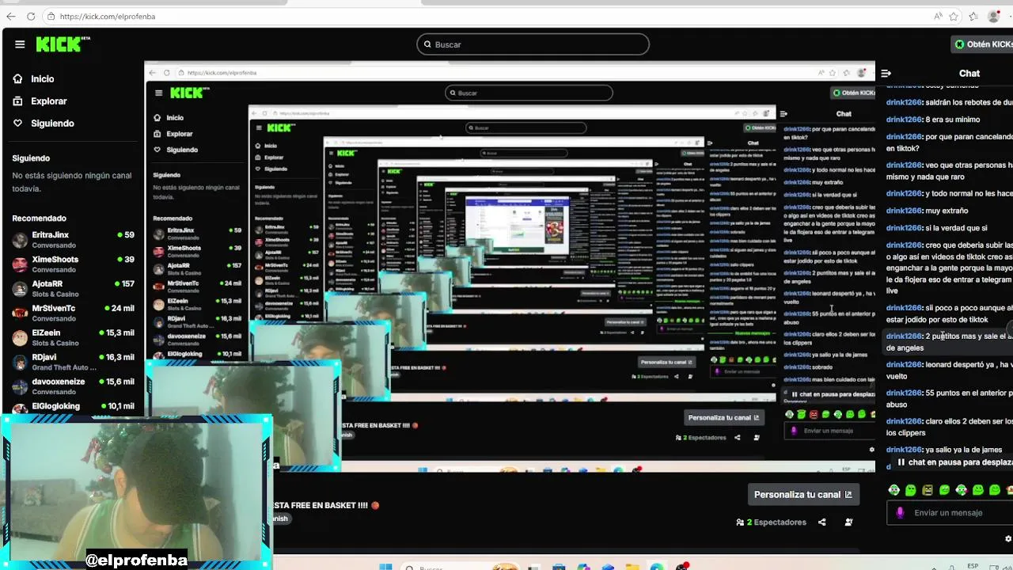
Task: Click AjotaRR channel avatar
Action: (x=20, y=289)
